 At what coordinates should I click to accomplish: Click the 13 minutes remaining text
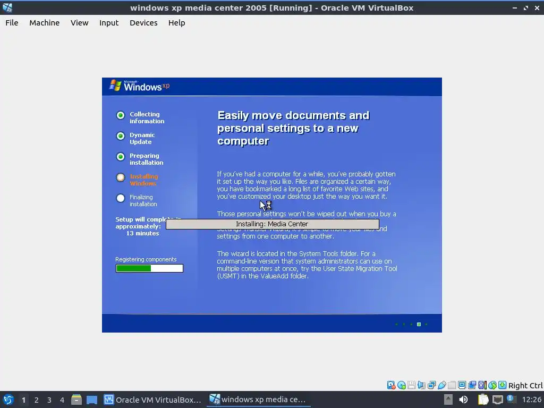[142, 234]
